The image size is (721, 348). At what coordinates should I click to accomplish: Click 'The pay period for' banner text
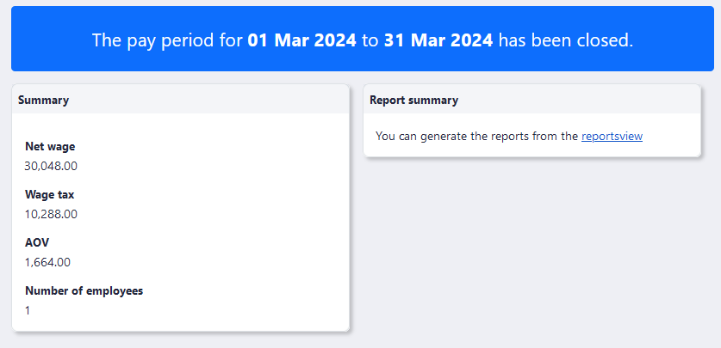167,40
